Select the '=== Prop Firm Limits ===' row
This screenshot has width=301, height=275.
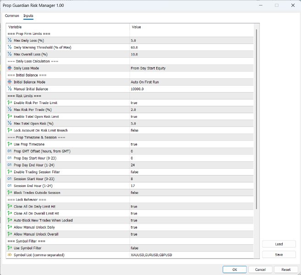click(x=130, y=33)
